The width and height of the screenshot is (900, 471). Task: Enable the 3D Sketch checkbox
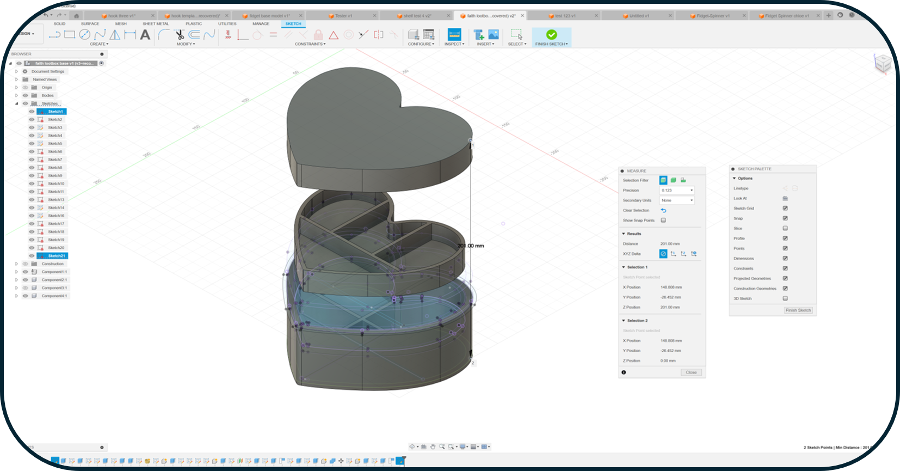pyautogui.click(x=785, y=298)
